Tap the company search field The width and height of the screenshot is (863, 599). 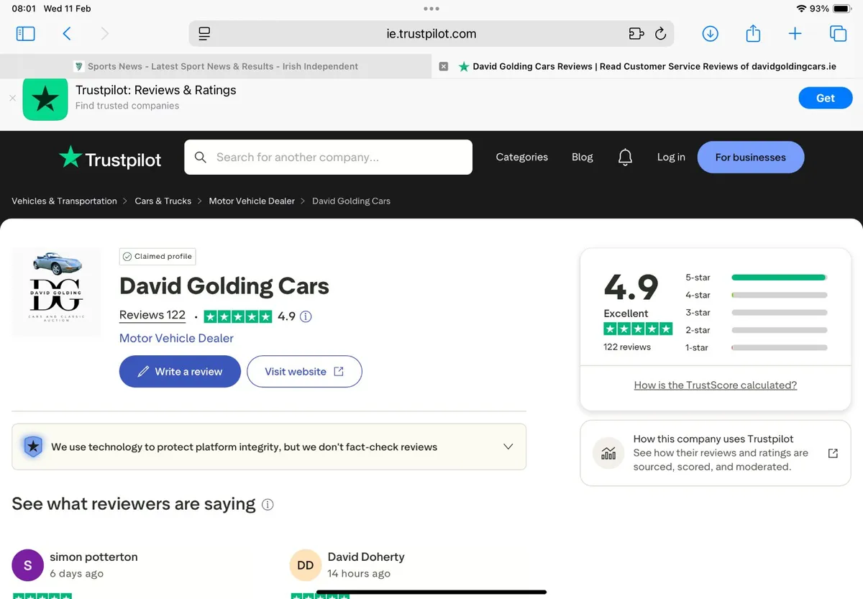click(x=328, y=157)
